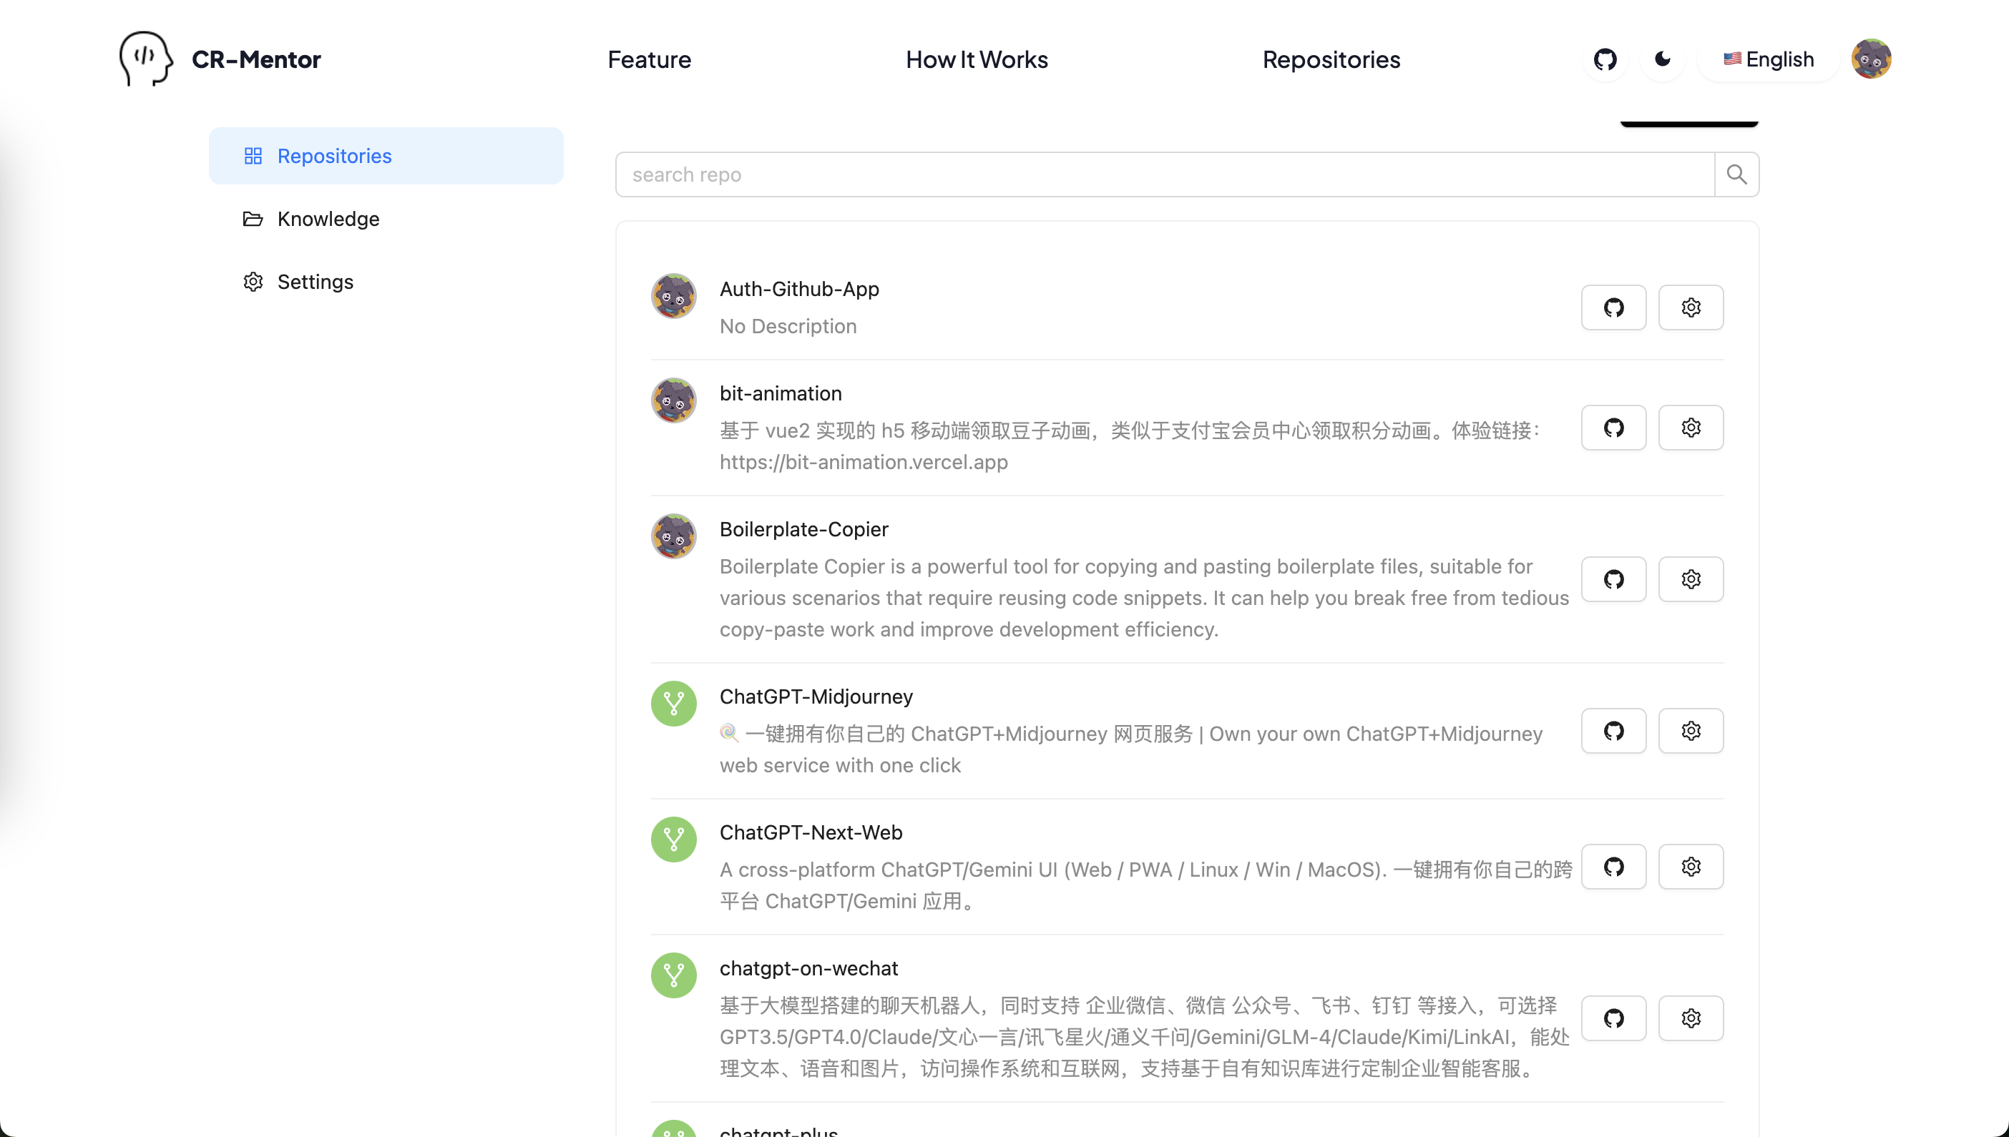Viewport: 2009px width, 1137px height.
Task: Open Settings in the sidebar
Action: [315, 282]
